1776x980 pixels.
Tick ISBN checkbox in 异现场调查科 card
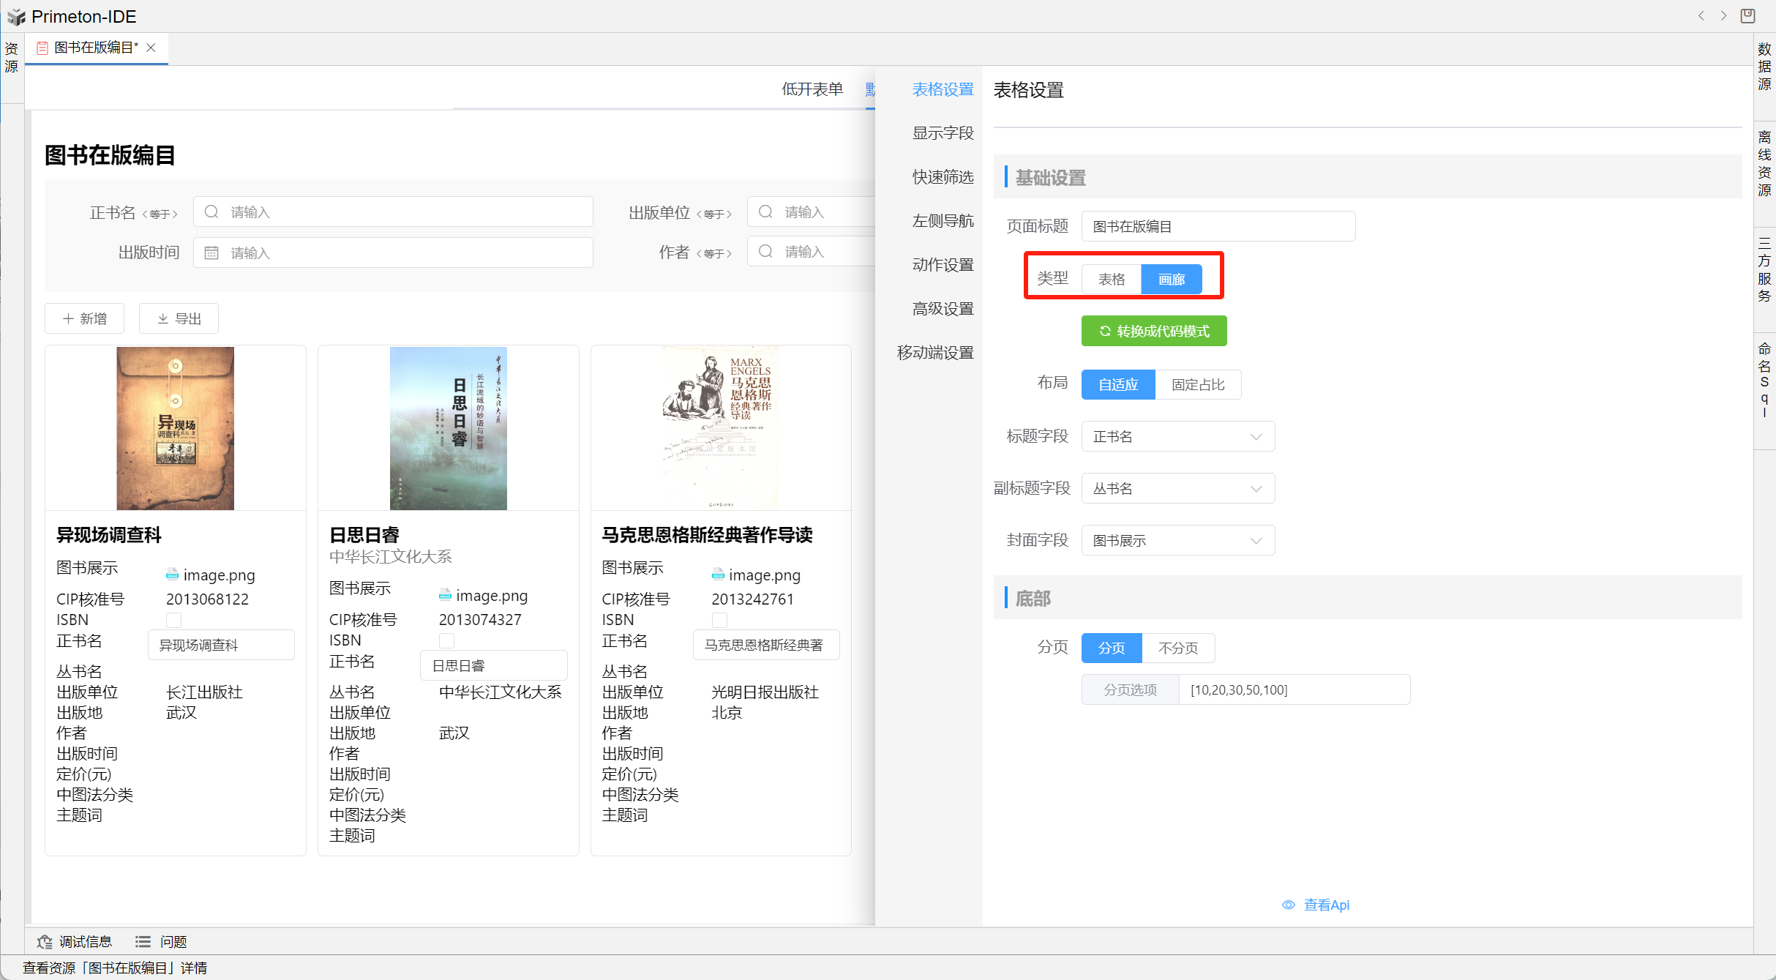173,621
